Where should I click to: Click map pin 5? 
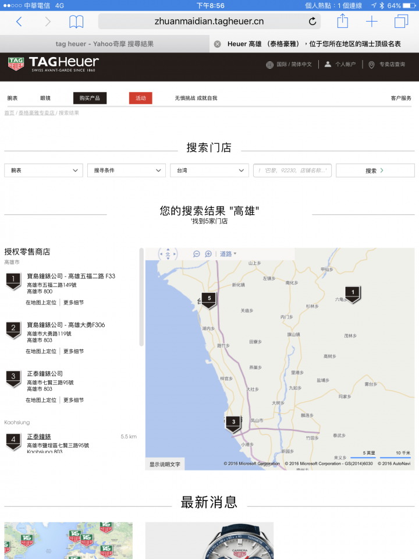coord(209,300)
